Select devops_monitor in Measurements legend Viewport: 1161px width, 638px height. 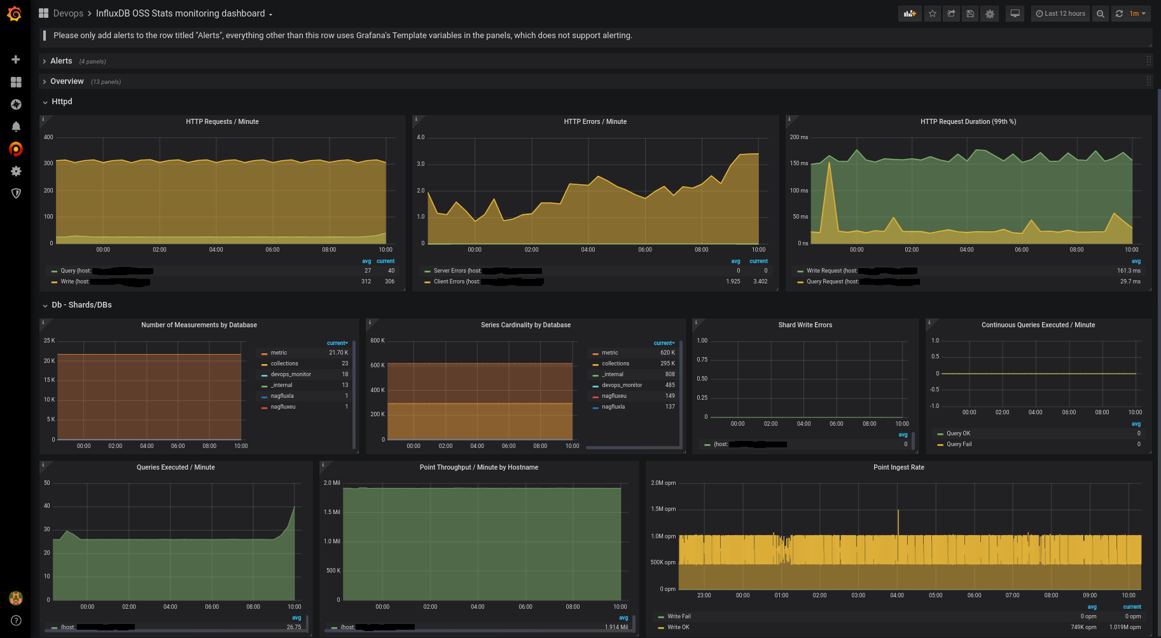point(291,374)
